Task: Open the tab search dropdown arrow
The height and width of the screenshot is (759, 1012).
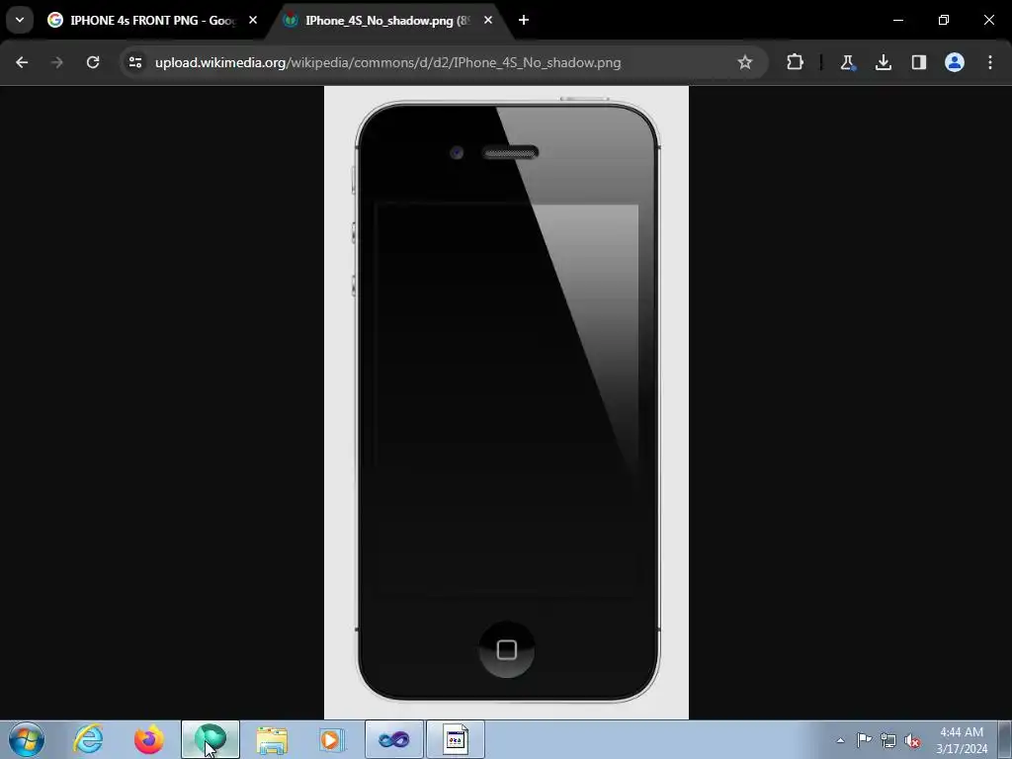Action: pyautogui.click(x=20, y=20)
